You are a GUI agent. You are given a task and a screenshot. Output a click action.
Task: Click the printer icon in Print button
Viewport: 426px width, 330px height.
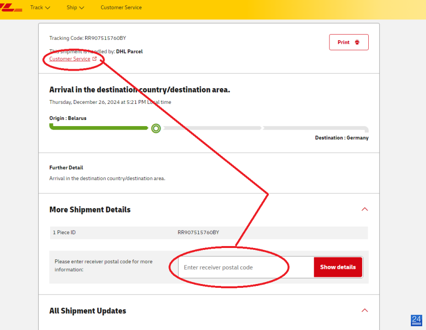(357, 42)
